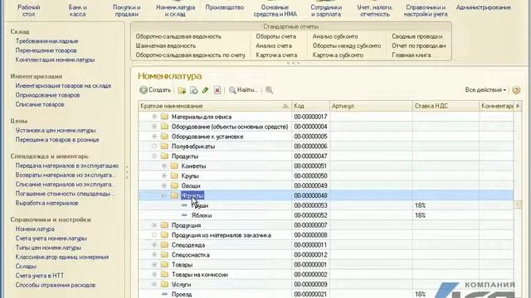
Task: Open Установка цен номенклатуры link
Action: (x=56, y=130)
